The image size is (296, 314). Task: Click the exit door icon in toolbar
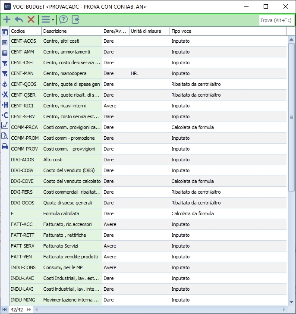click(x=76, y=19)
